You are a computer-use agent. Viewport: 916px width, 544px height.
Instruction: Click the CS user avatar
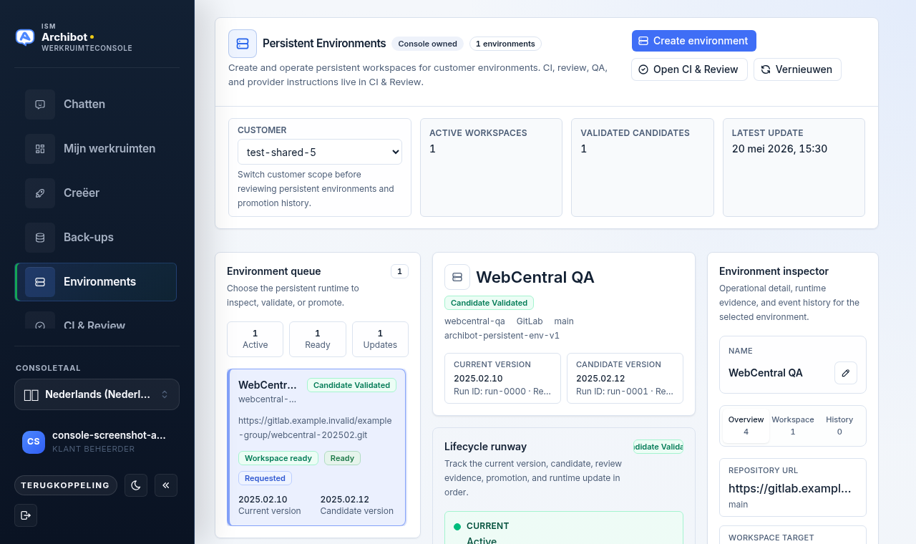pyautogui.click(x=34, y=442)
